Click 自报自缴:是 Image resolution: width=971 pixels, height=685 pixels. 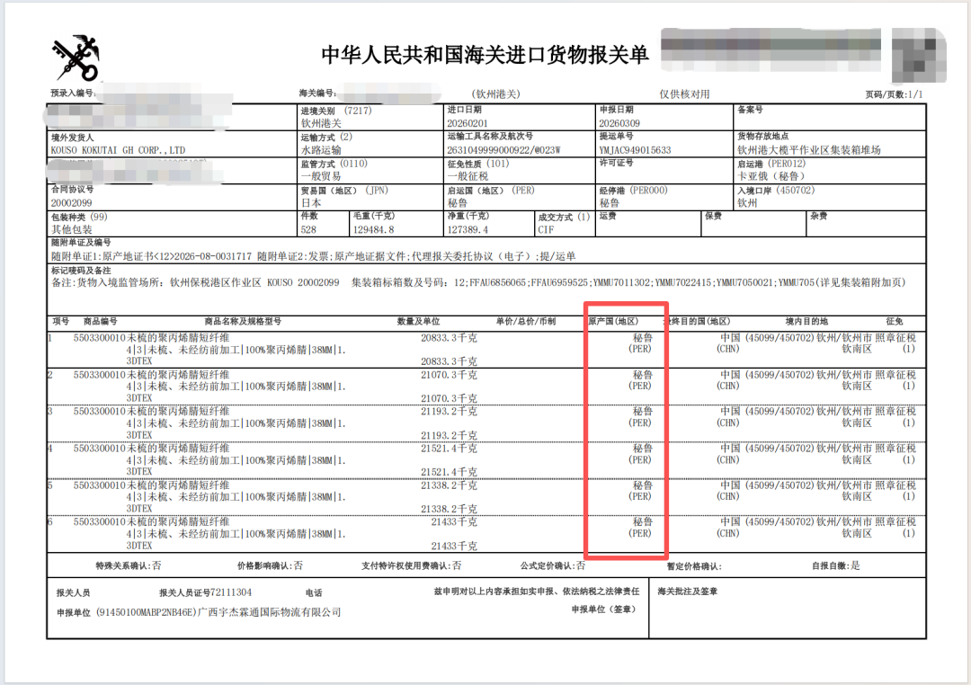point(836,565)
